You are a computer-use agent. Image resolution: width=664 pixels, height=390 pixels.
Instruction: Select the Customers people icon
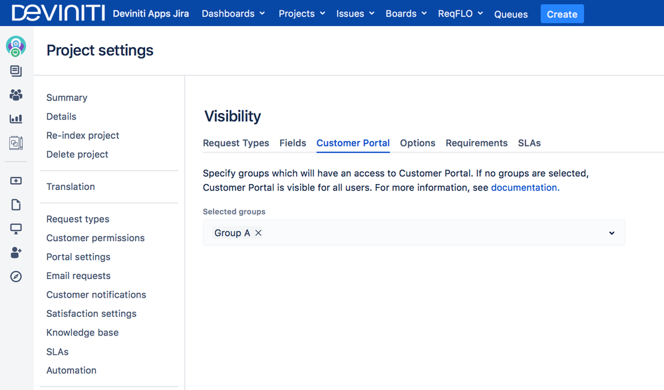tap(16, 95)
